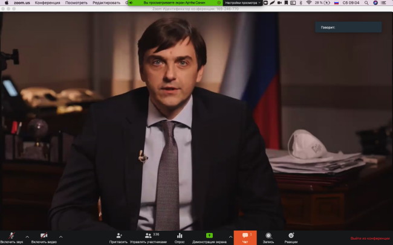The height and width of the screenshot is (245, 393).
Task: Expand audio options arrow beside the microphone
Action: (x=27, y=237)
